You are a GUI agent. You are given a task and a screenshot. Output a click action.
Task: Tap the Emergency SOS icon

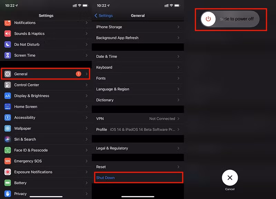coord(8,161)
